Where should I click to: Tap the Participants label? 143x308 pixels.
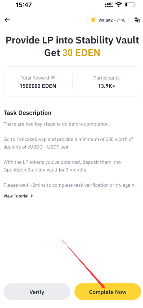(107, 78)
